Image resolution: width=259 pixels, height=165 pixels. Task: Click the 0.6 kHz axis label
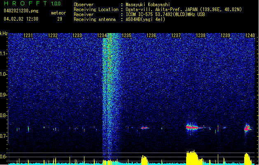(x=3, y=157)
